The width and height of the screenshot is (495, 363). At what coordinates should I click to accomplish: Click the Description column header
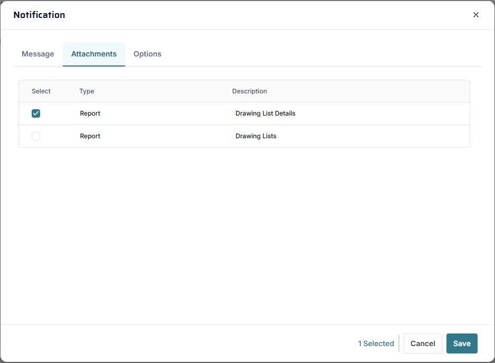249,91
